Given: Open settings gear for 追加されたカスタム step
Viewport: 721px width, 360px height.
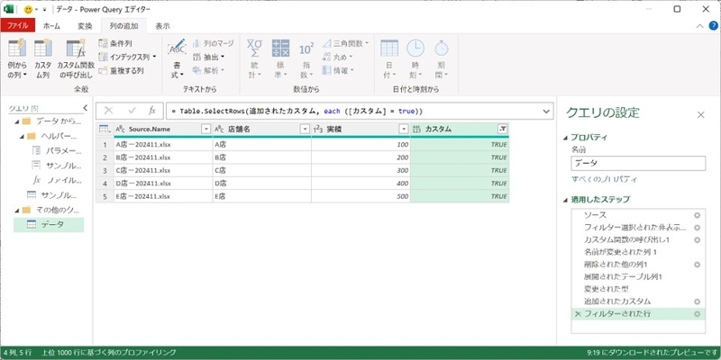Looking at the screenshot, I should pyautogui.click(x=697, y=301).
